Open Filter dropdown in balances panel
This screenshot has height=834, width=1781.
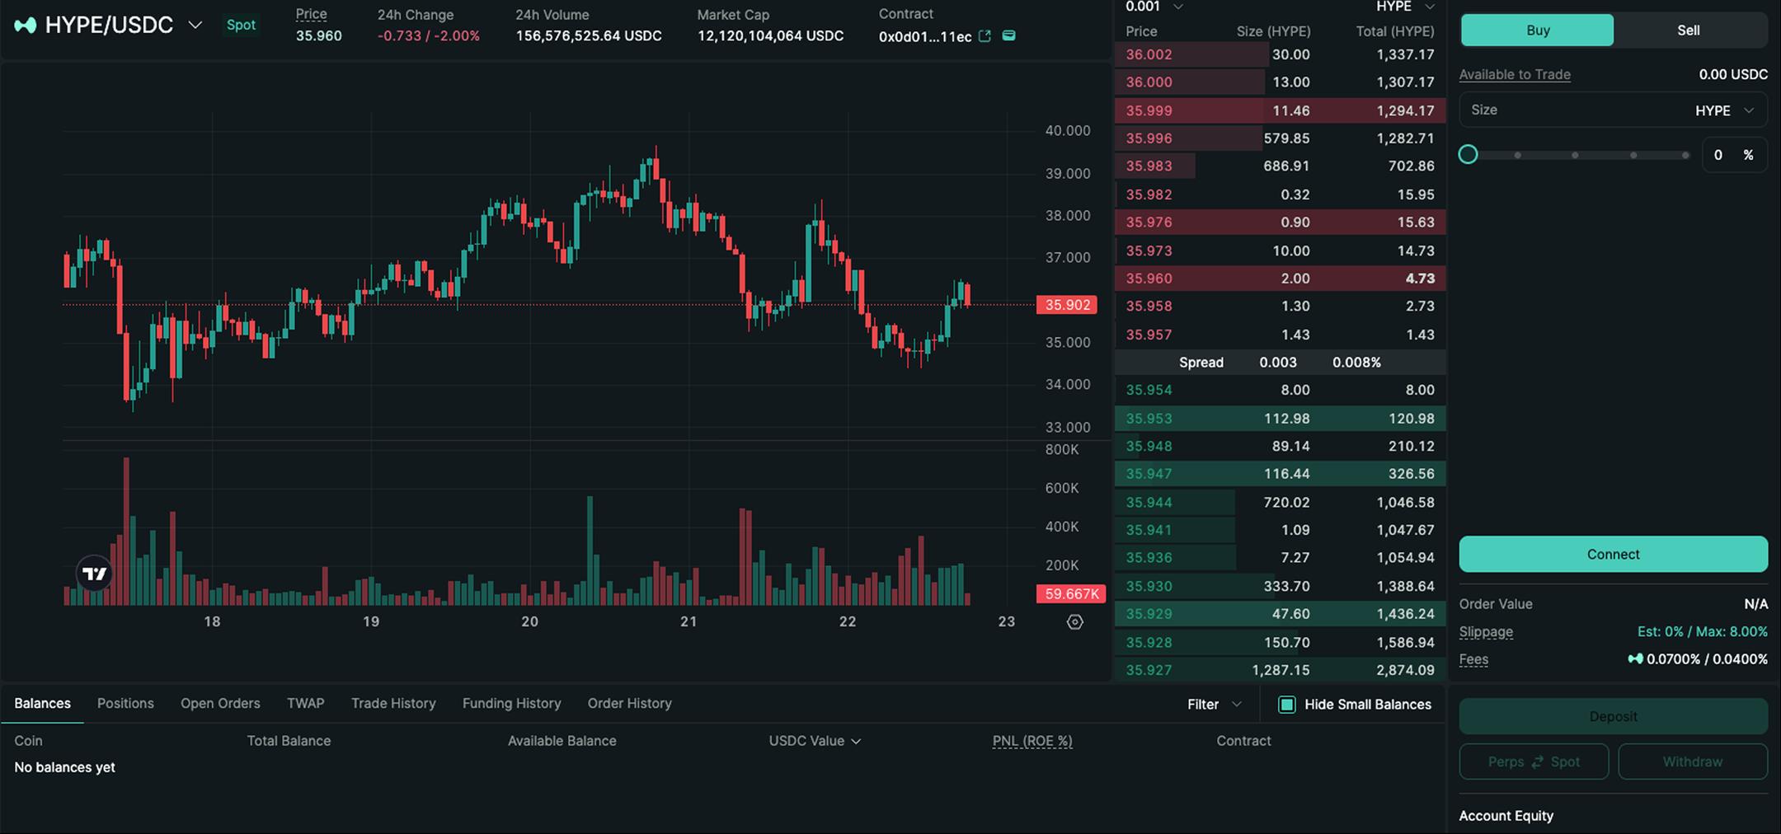1214,705
